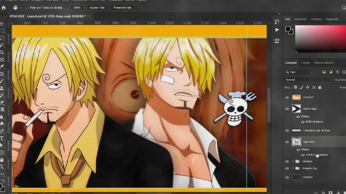This screenshot has width=346, height=194.
Task: Open the Tipo layer filter dropdown
Action: pyautogui.click(x=299, y=72)
